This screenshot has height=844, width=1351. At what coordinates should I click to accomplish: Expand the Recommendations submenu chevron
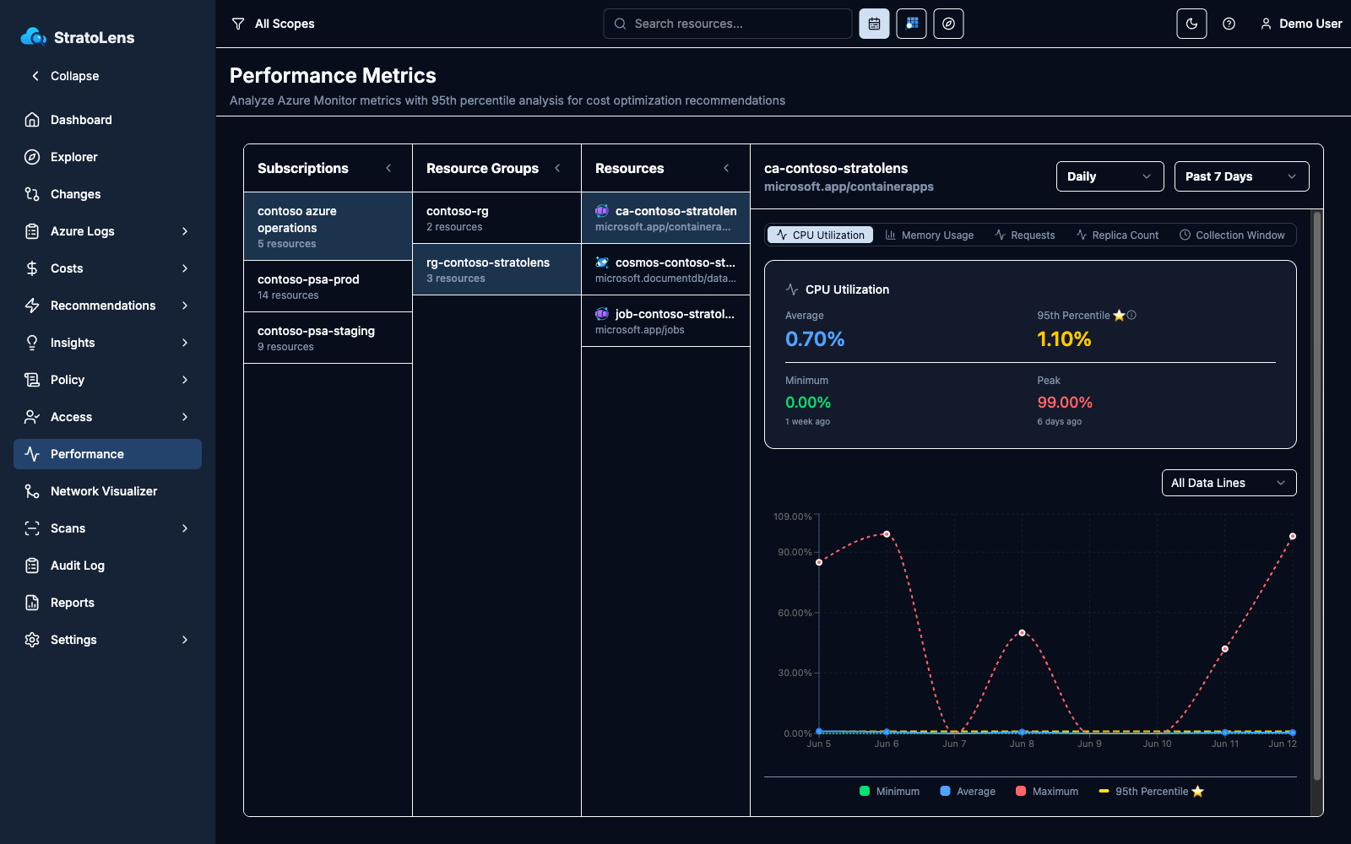click(185, 306)
